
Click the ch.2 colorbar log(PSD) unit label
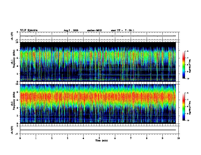coord(190,108)
